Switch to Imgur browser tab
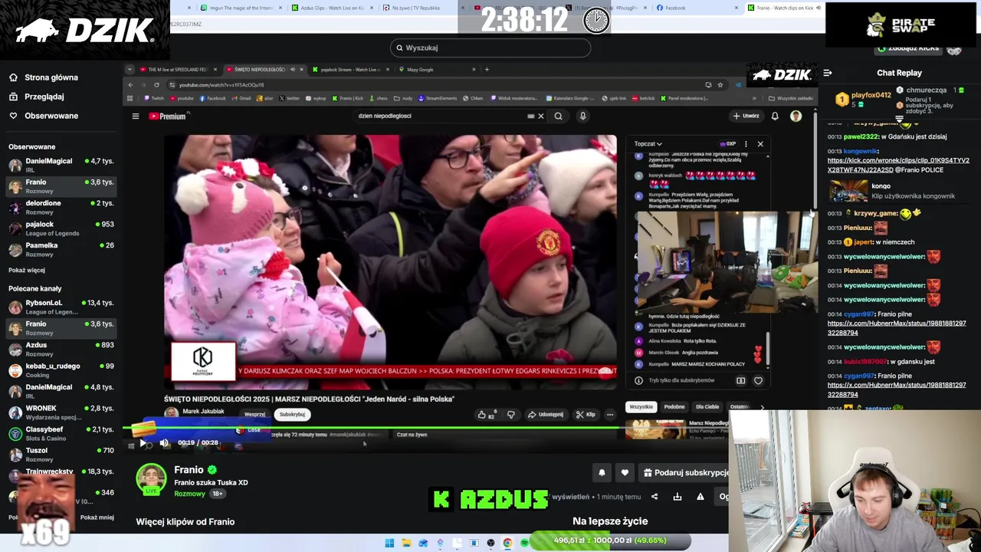Viewport: 981px width, 552px height. pyautogui.click(x=241, y=8)
